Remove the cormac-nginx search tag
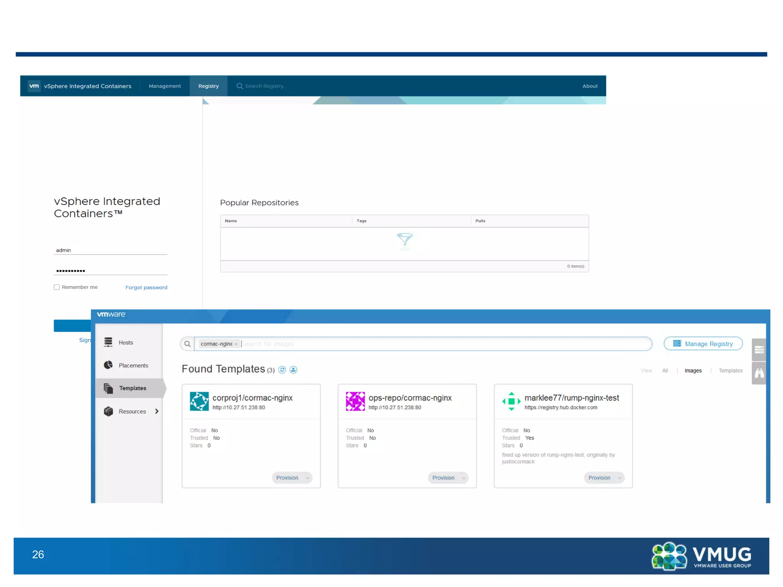 [x=236, y=344]
